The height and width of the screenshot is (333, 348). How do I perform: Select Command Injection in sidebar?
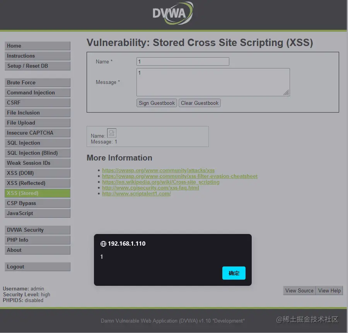coord(38,92)
